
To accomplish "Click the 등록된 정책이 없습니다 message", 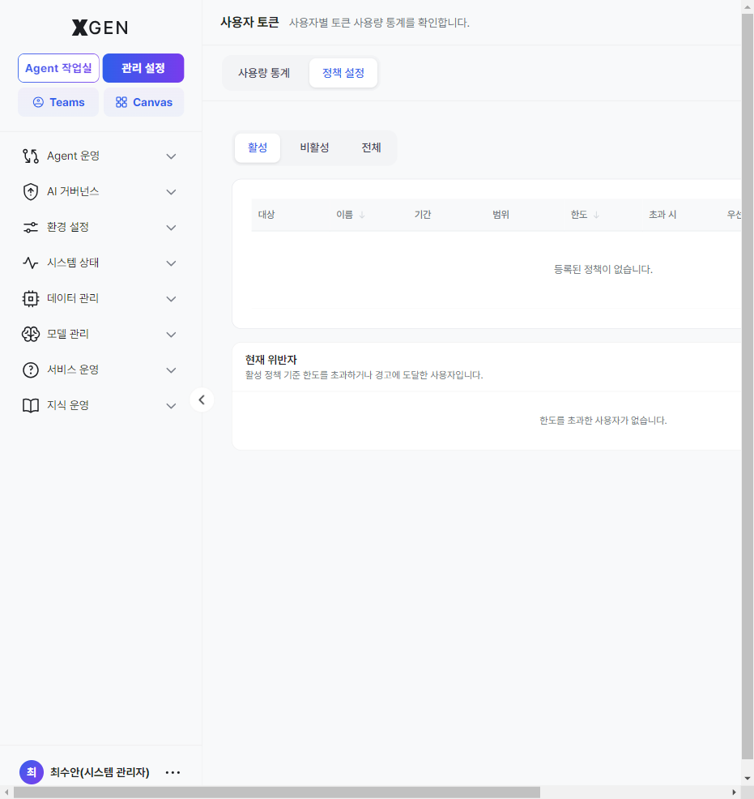I will pyautogui.click(x=603, y=270).
